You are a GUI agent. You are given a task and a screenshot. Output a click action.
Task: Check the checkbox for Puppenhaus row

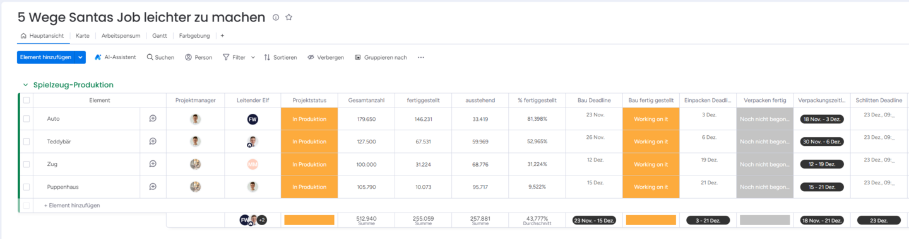click(x=27, y=187)
